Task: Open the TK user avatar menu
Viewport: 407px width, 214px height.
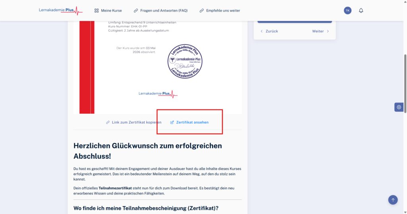Action: (347, 10)
